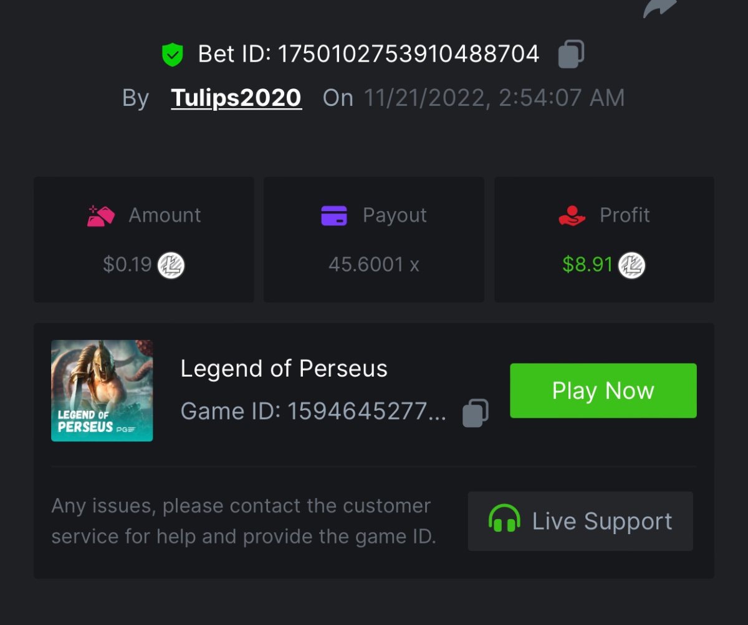Click the share arrow icon

tap(659, 7)
